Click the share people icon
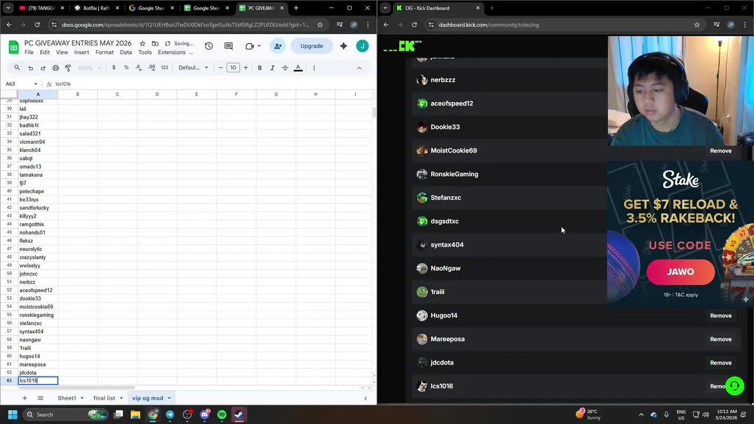Image resolution: width=754 pixels, height=424 pixels. (x=277, y=46)
